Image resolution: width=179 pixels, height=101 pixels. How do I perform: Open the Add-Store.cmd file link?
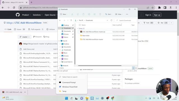tap(29, 49)
